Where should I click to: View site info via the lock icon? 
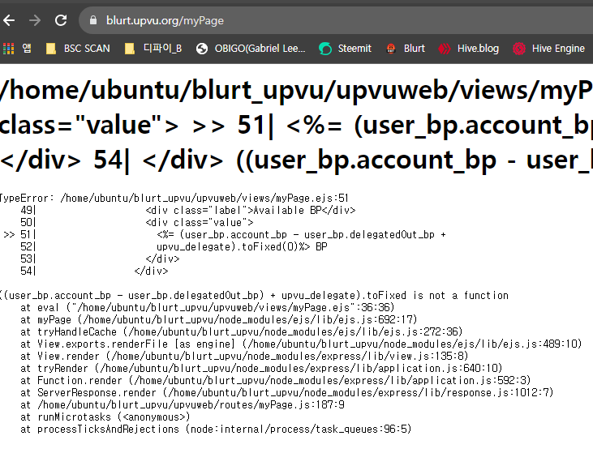[x=92, y=20]
